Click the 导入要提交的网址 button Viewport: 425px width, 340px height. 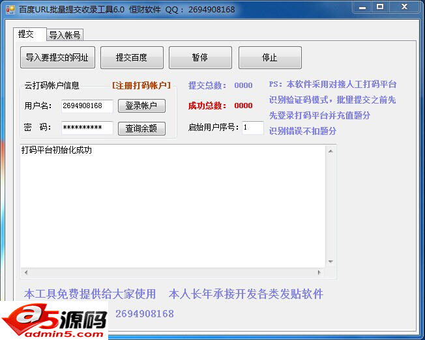(57, 57)
